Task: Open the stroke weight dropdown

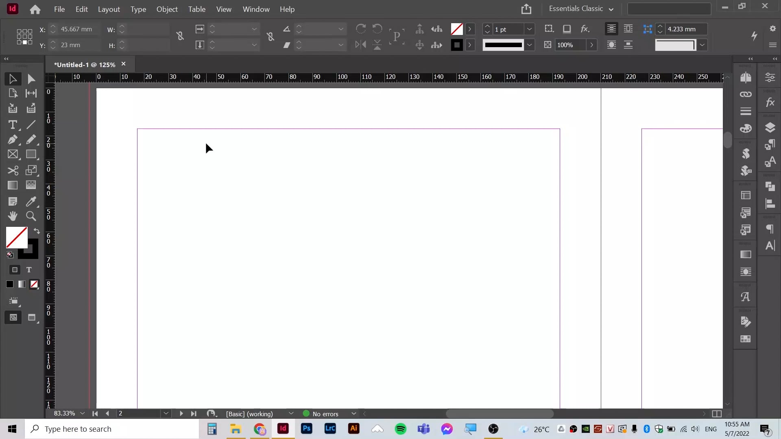Action: (529, 29)
